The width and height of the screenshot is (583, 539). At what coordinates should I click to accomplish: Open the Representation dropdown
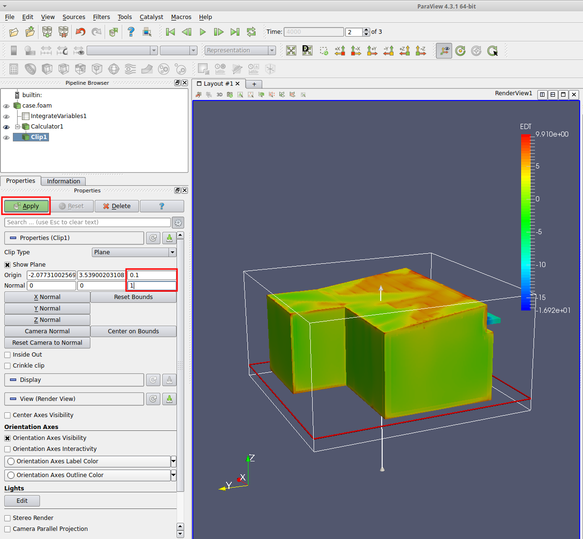(x=240, y=50)
